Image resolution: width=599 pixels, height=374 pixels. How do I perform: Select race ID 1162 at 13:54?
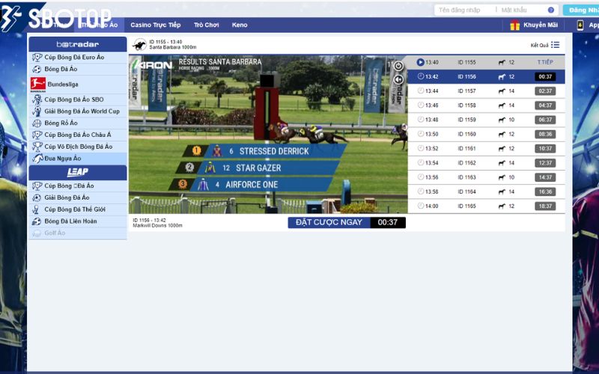486,163
